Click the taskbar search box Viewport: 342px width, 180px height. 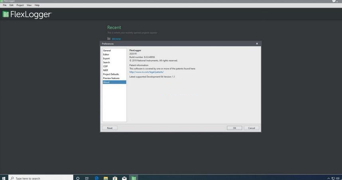click(x=41, y=178)
